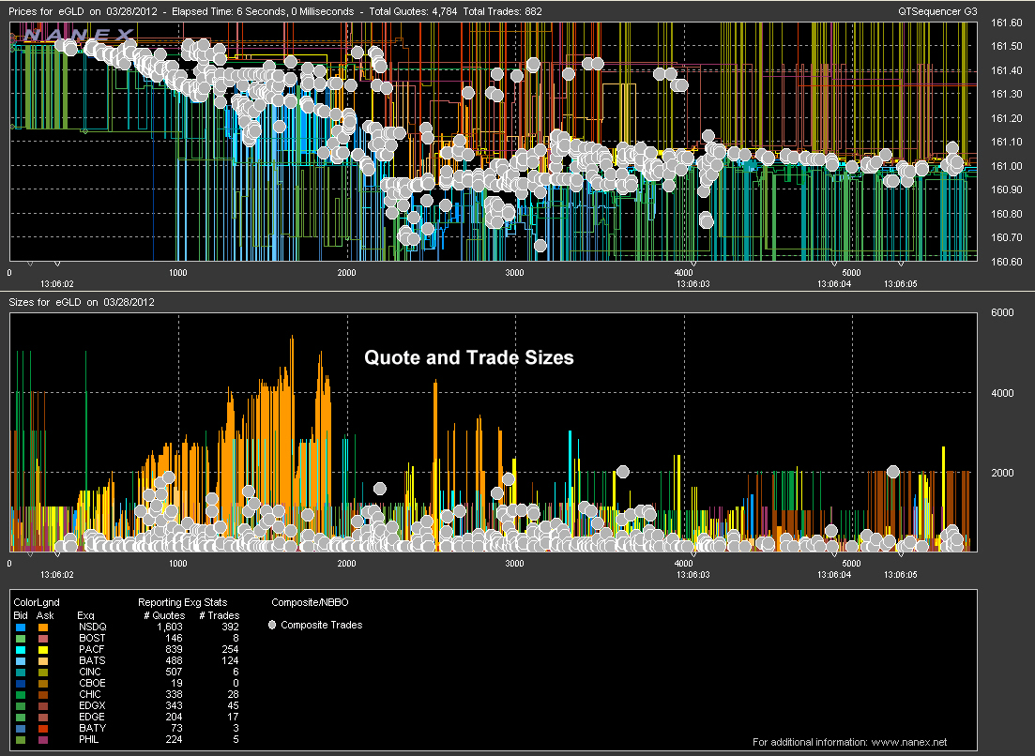Image resolution: width=1035 pixels, height=756 pixels.
Task: Click EDGX trades count 45
Action: [x=233, y=705]
